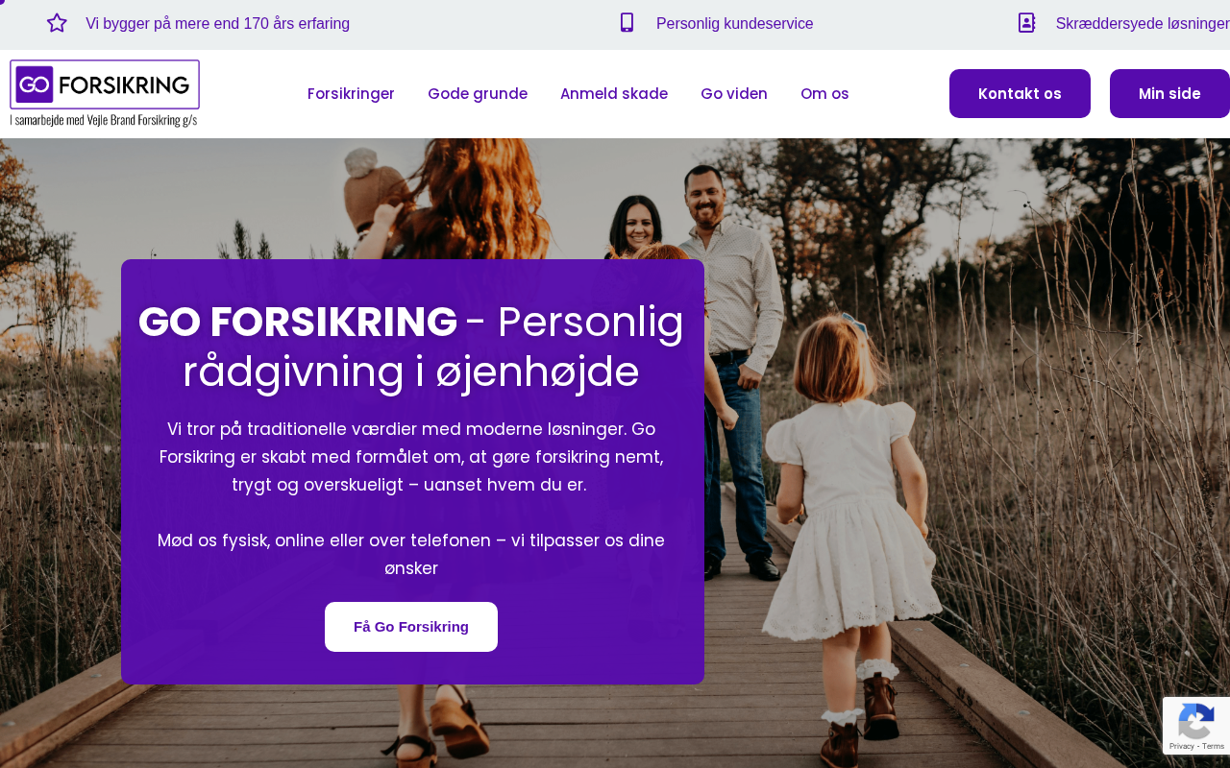1230x768 pixels.
Task: Open the Forsikringer menu
Action: pyautogui.click(x=351, y=93)
